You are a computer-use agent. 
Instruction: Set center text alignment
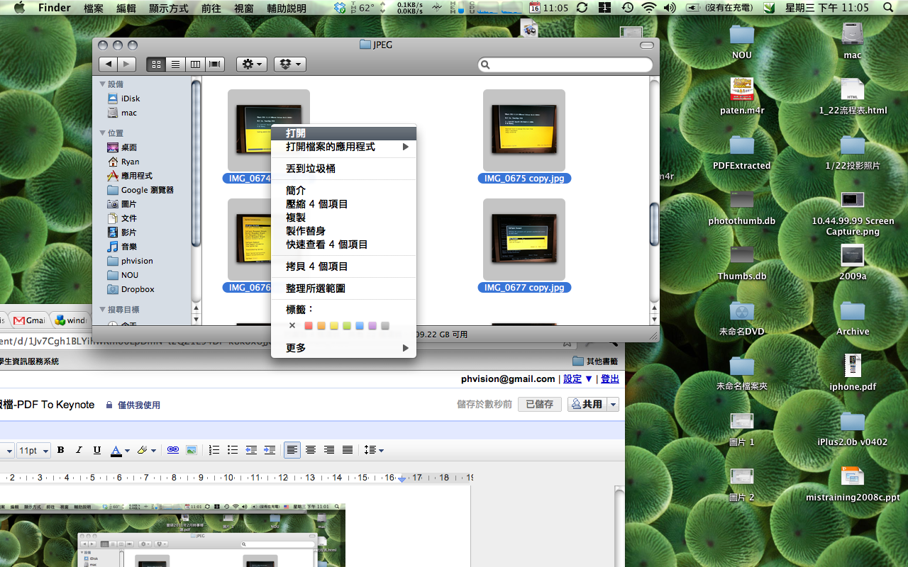click(311, 450)
